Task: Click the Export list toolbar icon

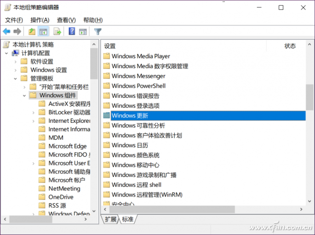Action: point(57,31)
